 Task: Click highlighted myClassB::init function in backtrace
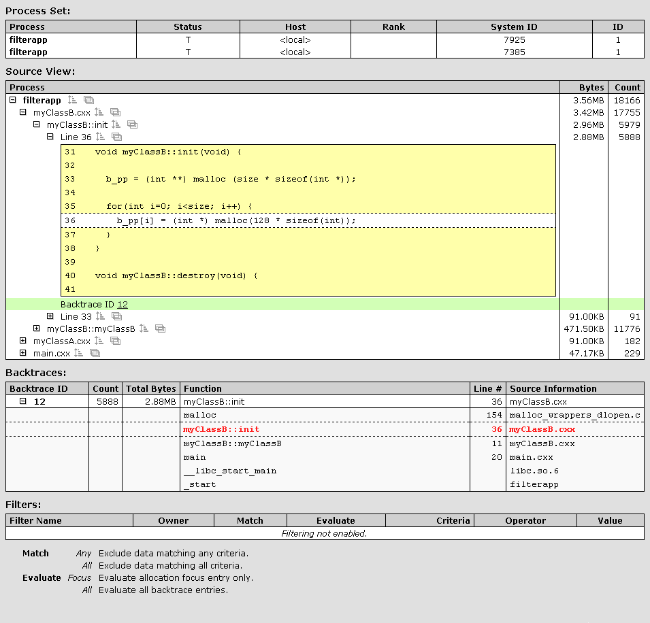[221, 430]
